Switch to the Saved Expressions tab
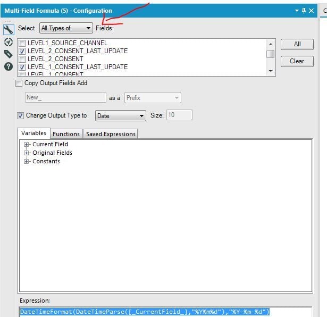The width and height of the screenshot is (327, 317). pyautogui.click(x=111, y=134)
